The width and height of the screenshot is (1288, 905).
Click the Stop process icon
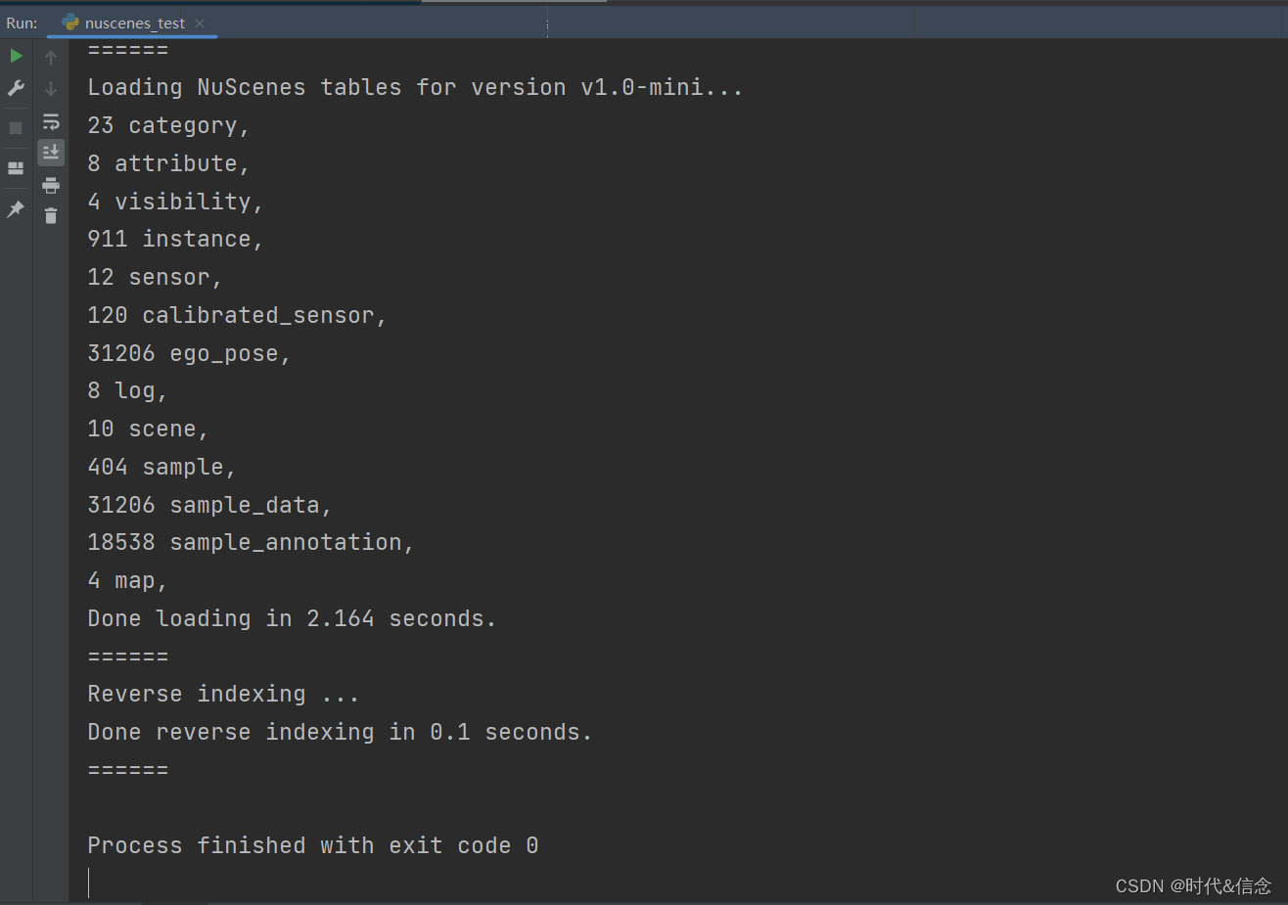[16, 127]
